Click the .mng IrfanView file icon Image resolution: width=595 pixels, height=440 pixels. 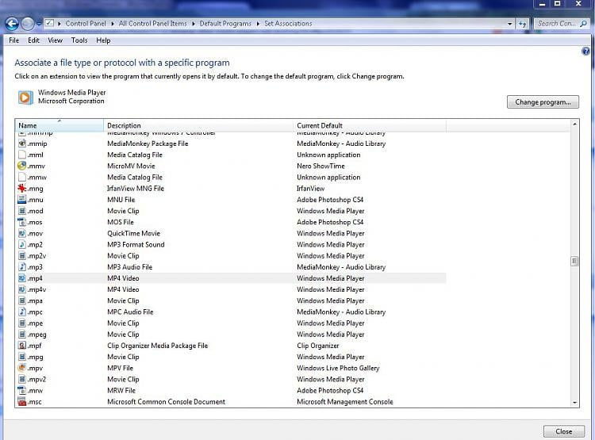(x=22, y=188)
